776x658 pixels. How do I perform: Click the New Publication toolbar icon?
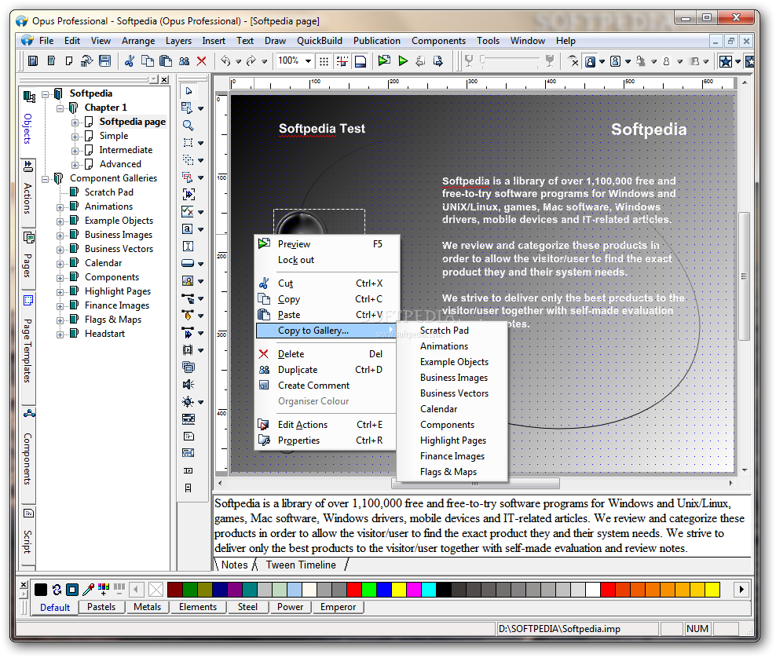[33, 60]
